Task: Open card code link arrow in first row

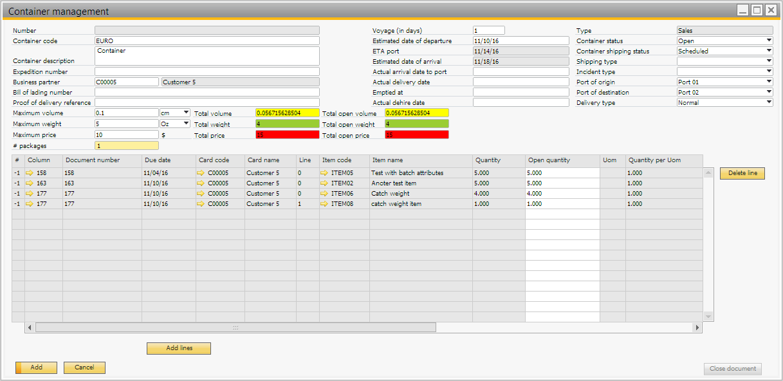Action: pos(201,173)
